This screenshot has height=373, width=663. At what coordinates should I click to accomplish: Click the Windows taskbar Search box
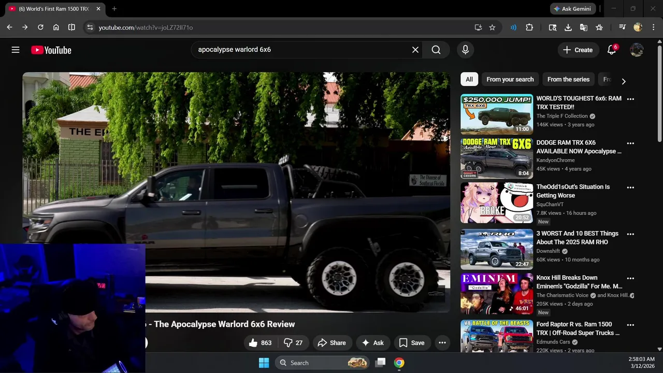pyautogui.click(x=323, y=363)
